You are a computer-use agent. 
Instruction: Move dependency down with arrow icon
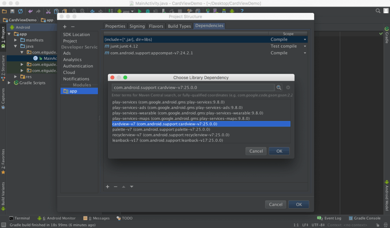[x=132, y=187]
